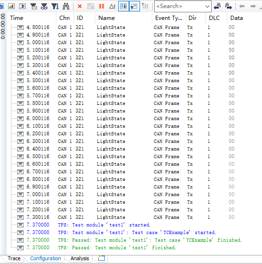The width and height of the screenshot is (262, 264).
Task: Click the red X clear trace icon
Action: [x=80, y=6]
